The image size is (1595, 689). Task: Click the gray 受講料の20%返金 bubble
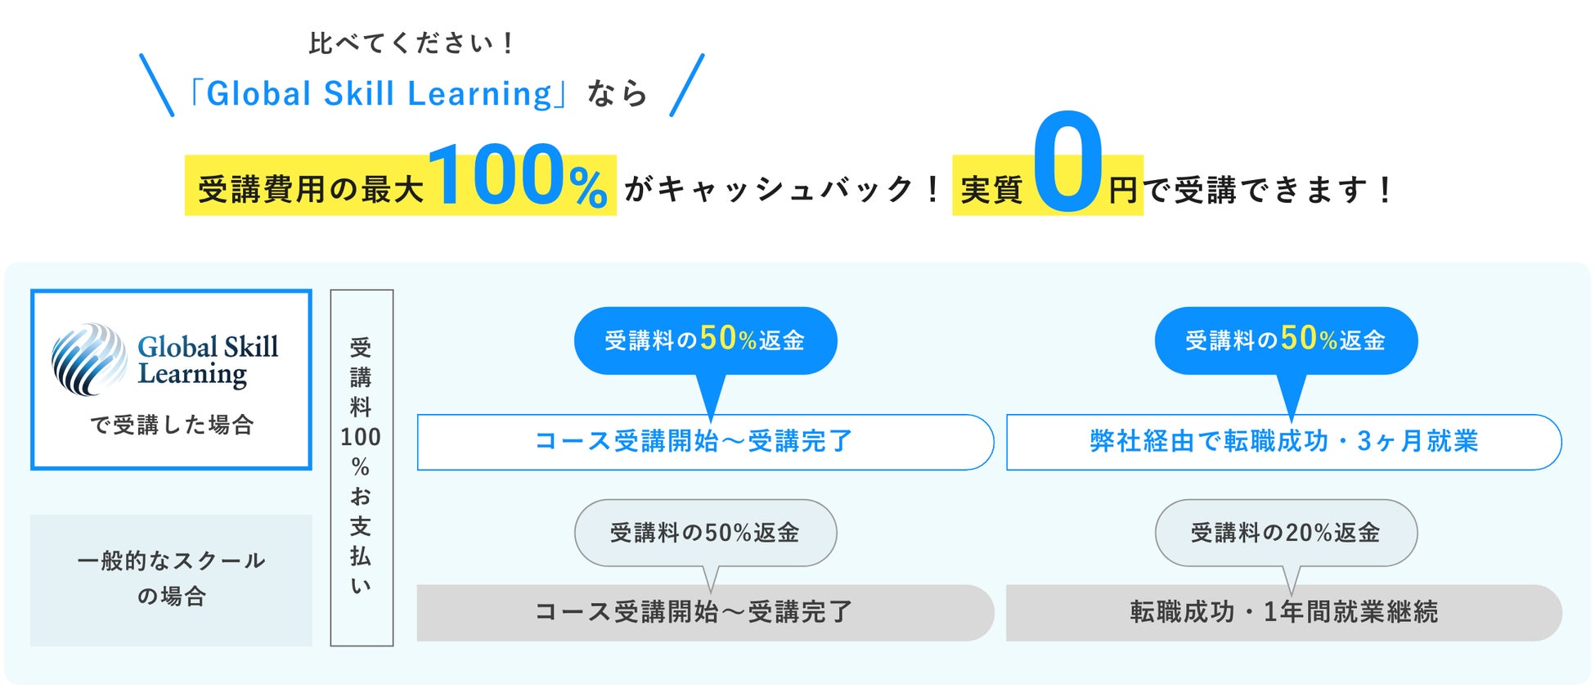(x=1286, y=533)
